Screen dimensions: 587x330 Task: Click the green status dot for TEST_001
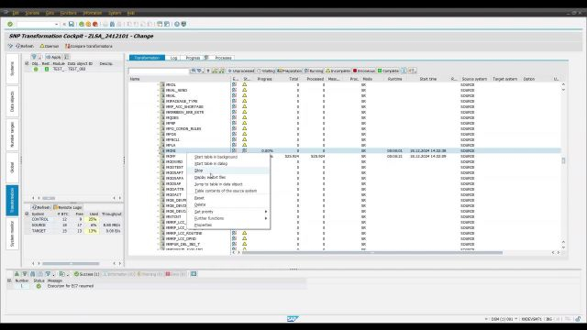pyautogui.click(x=36, y=70)
